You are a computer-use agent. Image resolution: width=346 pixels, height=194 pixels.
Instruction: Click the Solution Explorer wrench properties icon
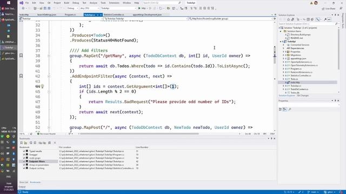pos(325,19)
